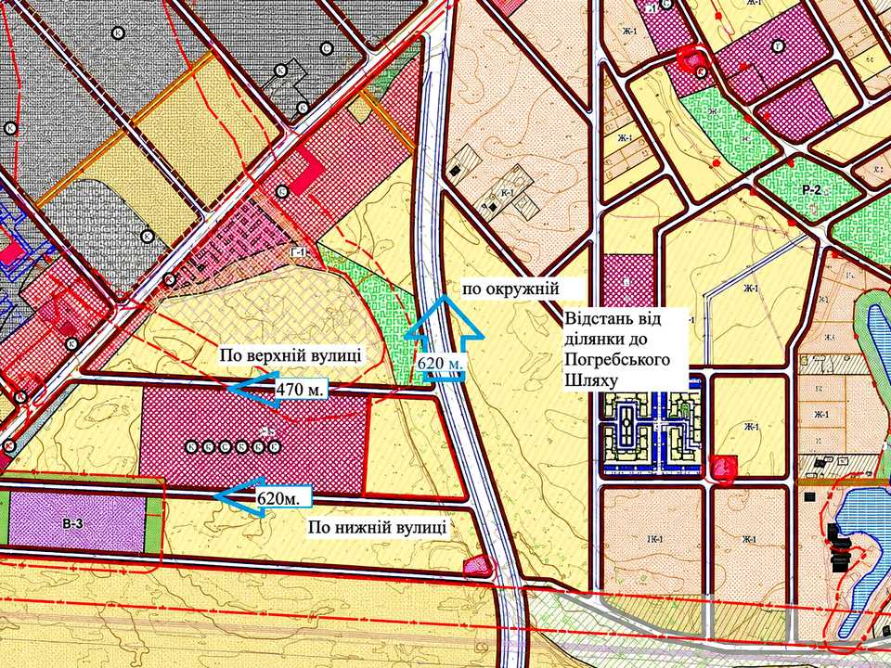Select the "По нижній вулиці" street label
Viewport: 891px width, 668px height.
378,528
